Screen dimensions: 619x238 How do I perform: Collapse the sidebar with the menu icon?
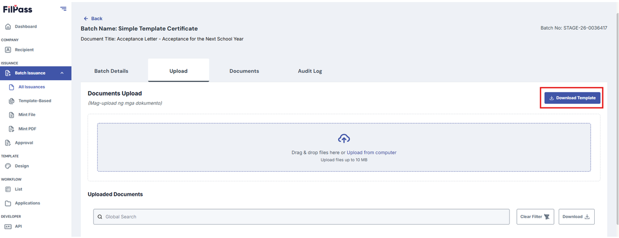point(63,8)
